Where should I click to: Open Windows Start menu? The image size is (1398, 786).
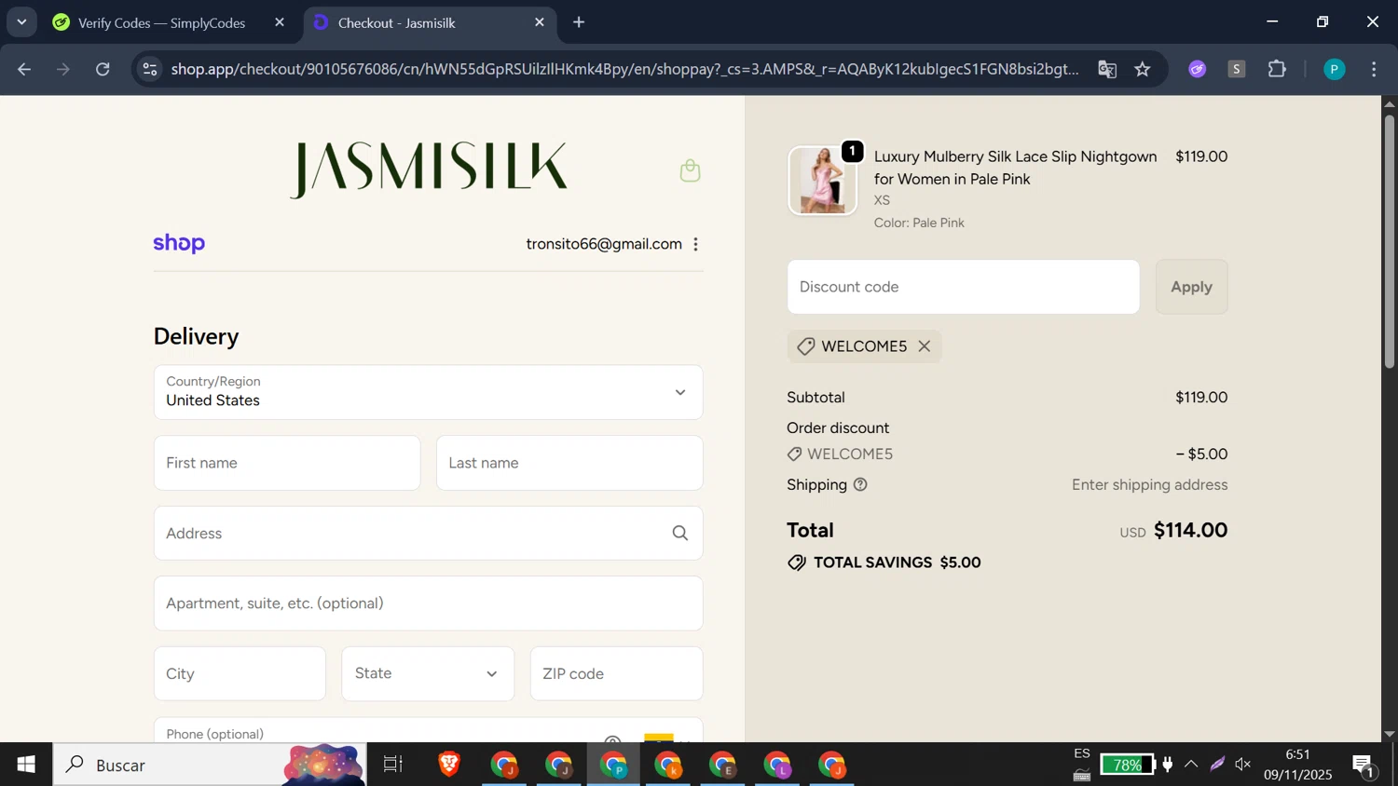(x=26, y=765)
